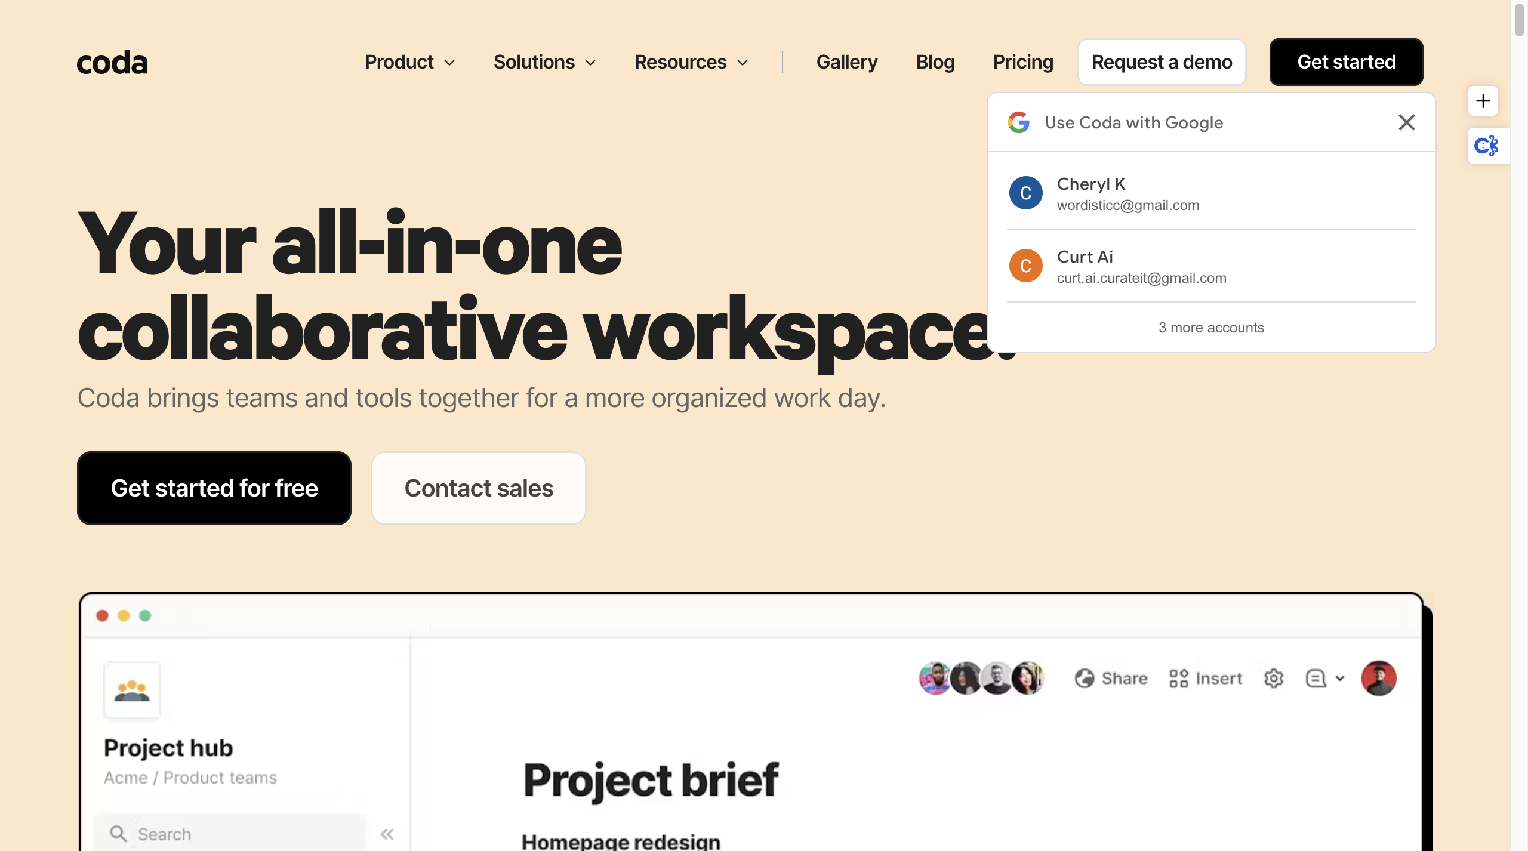Click the red window dot in preview
The width and height of the screenshot is (1528, 851).
click(x=102, y=616)
